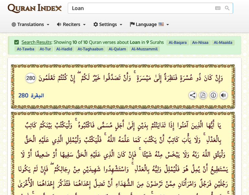Open the Reciters dropdown menu

[71, 24]
